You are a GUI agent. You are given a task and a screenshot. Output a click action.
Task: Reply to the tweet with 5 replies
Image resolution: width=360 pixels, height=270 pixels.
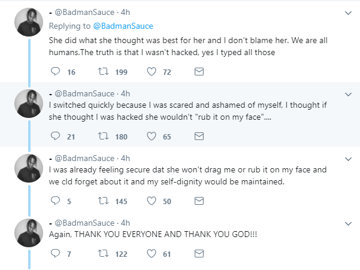coord(55,201)
